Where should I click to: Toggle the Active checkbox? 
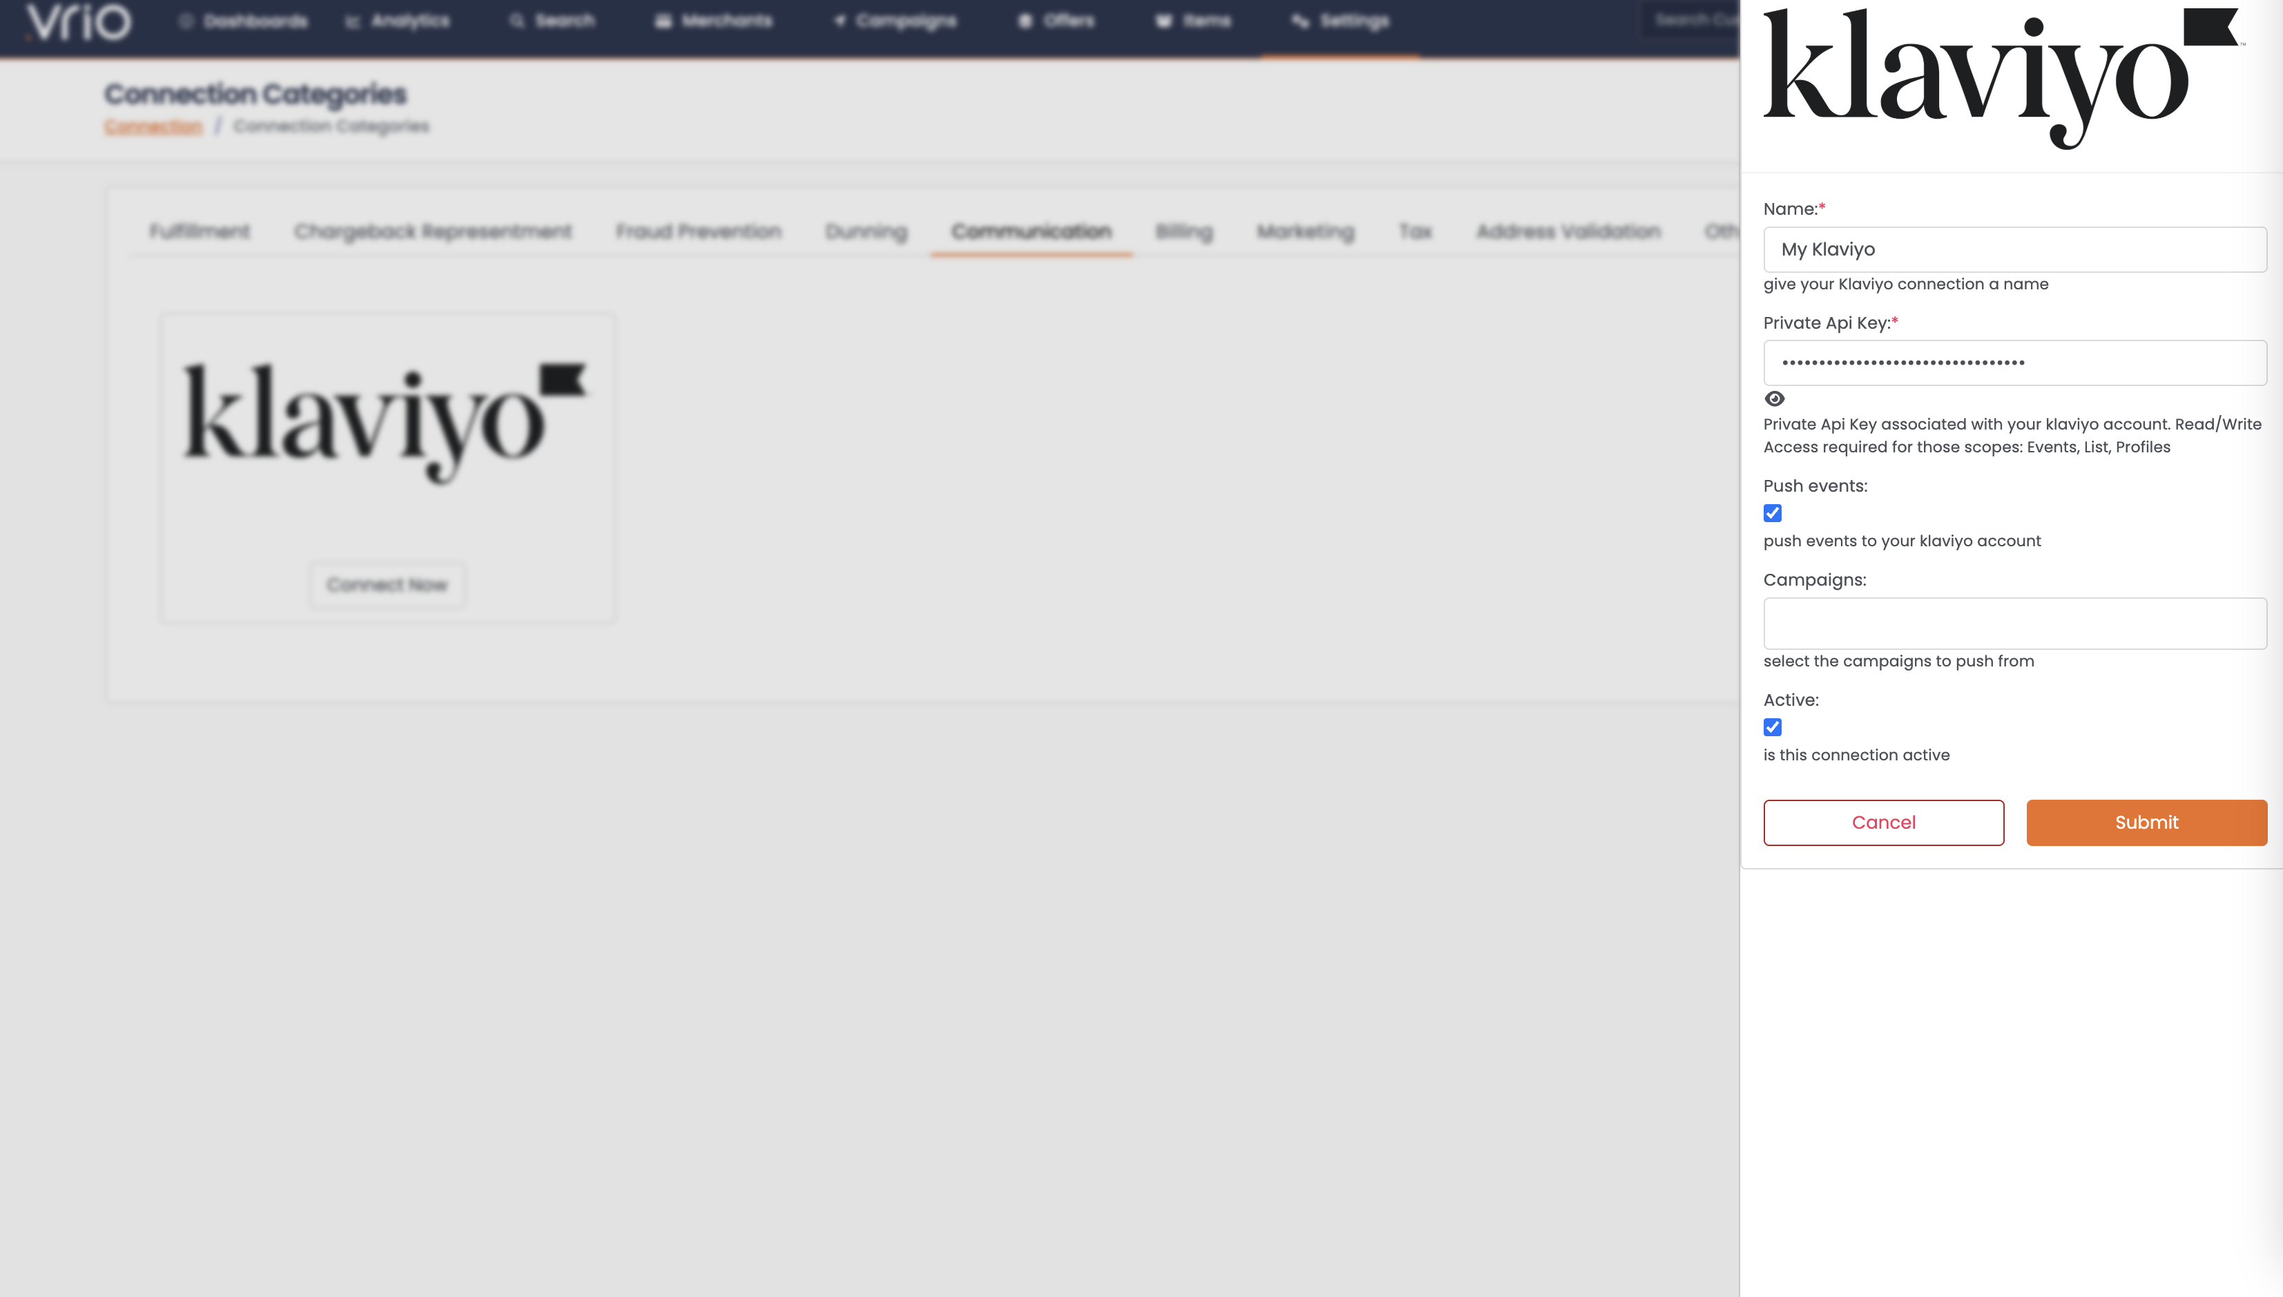tap(1773, 727)
